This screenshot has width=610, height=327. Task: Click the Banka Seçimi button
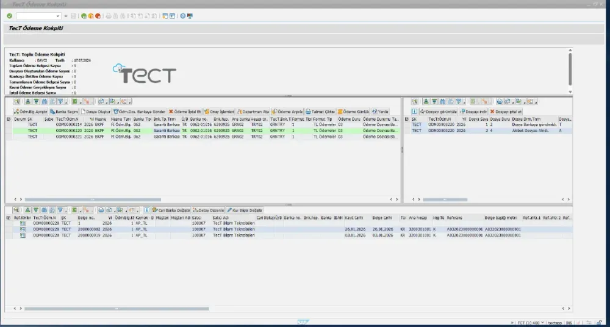64,111
